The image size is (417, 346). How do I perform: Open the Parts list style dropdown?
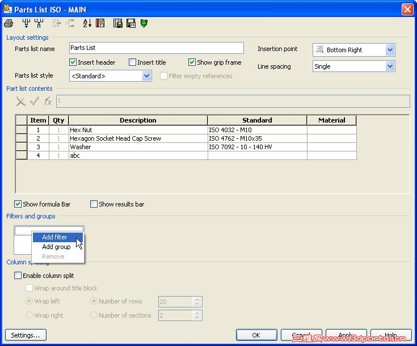coord(146,76)
